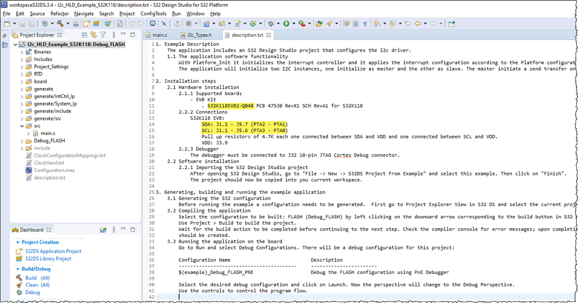Toggle Link with Editor in Project Explorer

[x=94, y=35]
